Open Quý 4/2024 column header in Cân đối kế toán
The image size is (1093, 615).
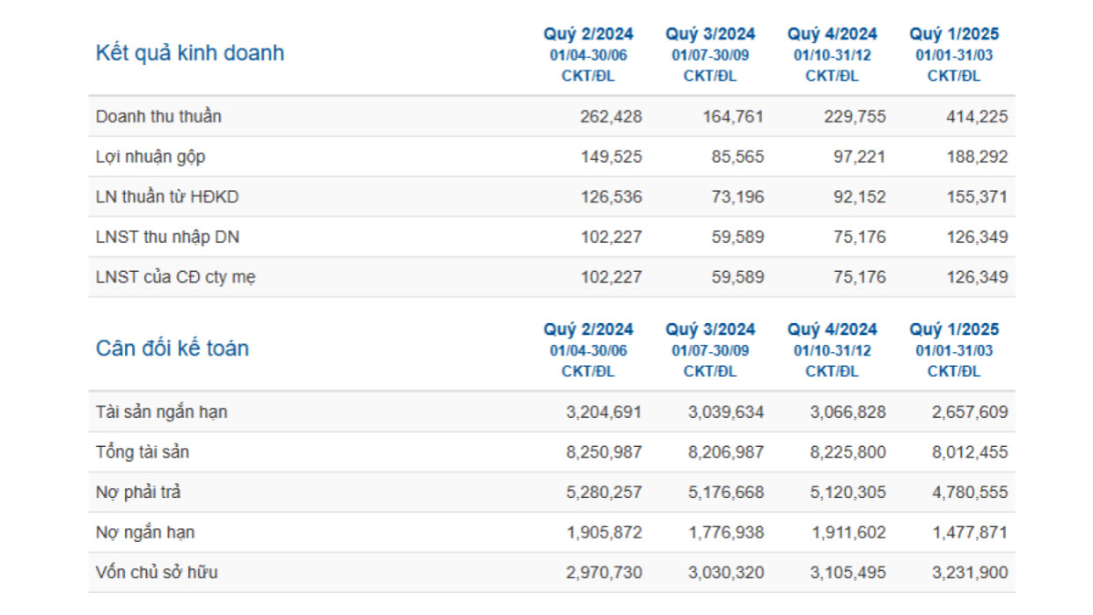tap(832, 330)
